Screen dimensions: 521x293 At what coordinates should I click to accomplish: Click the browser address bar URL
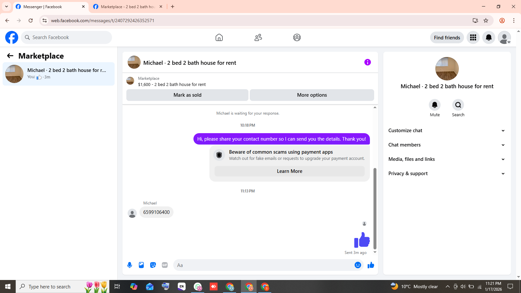click(x=103, y=21)
